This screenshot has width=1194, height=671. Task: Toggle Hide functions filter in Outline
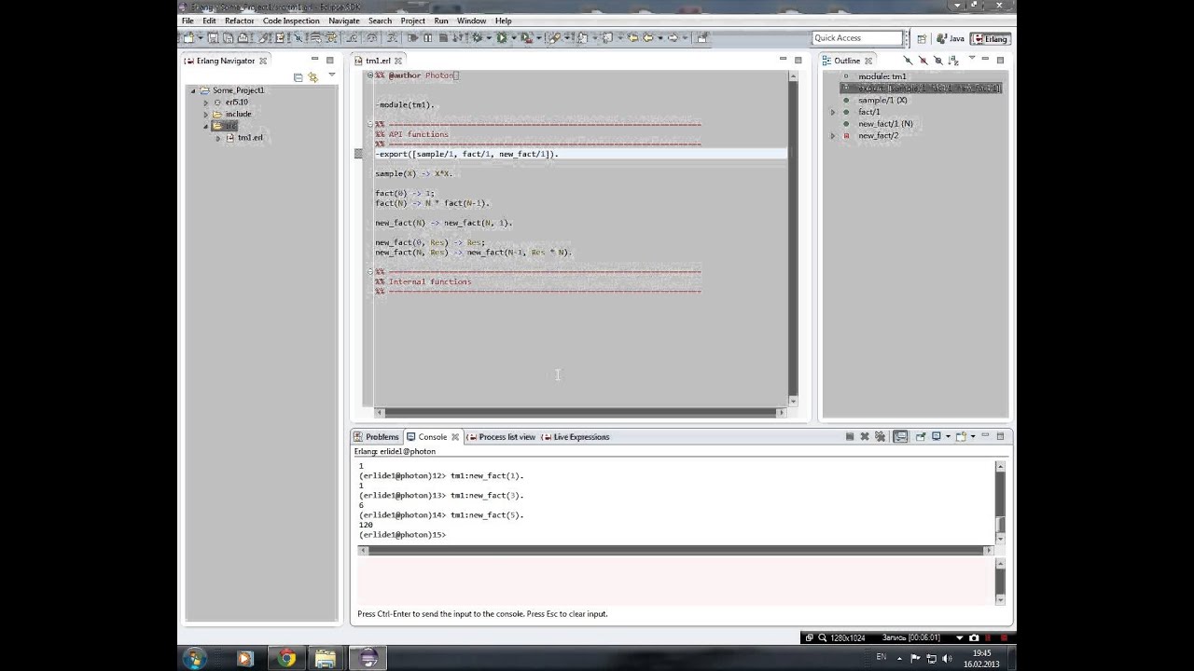click(x=908, y=61)
